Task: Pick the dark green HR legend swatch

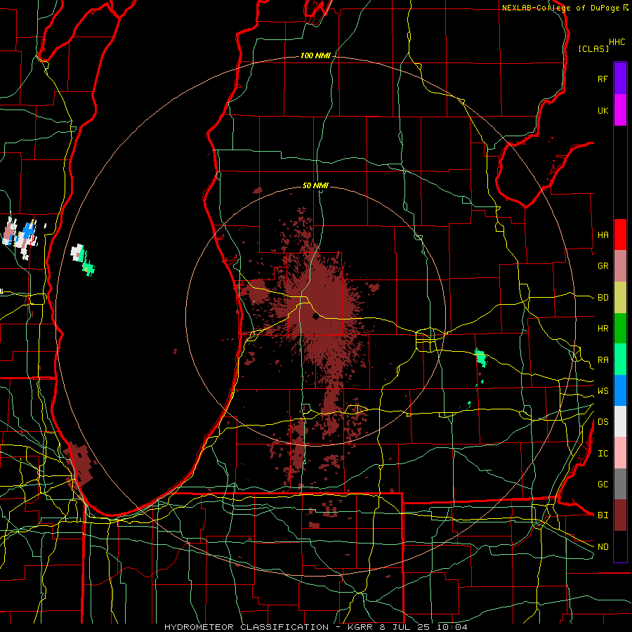Action: (620, 328)
